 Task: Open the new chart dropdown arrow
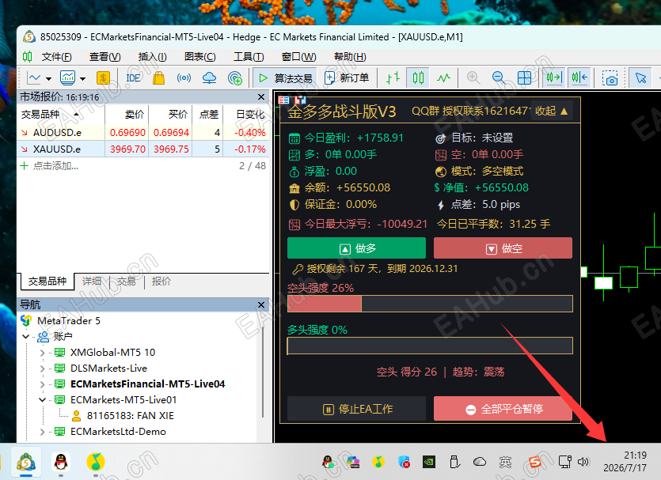[48, 79]
